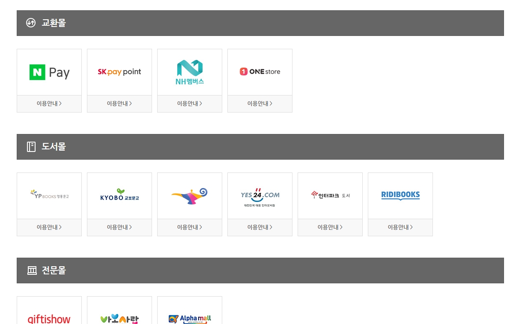
Task: Click the 교환몰 section heading
Action: click(x=54, y=23)
